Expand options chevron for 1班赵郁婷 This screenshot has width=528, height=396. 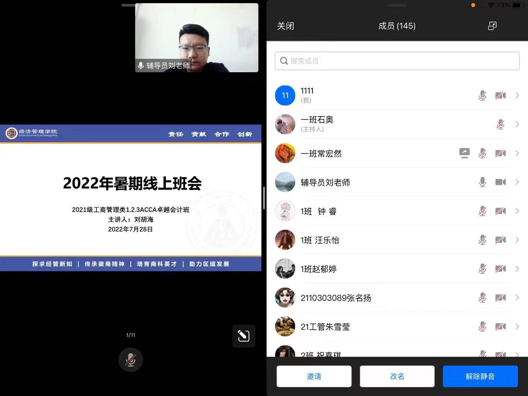pyautogui.click(x=517, y=269)
